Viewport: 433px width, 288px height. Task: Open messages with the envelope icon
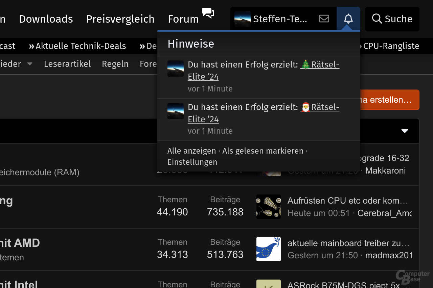coord(324,19)
